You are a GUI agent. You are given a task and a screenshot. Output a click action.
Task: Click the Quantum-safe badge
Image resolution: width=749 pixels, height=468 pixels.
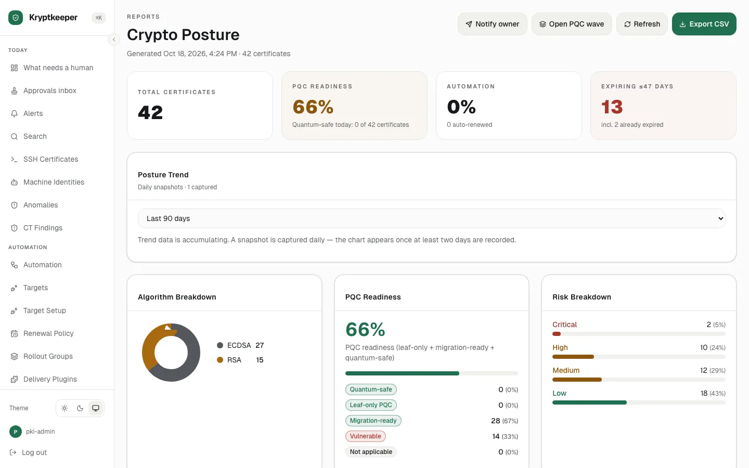(x=371, y=389)
